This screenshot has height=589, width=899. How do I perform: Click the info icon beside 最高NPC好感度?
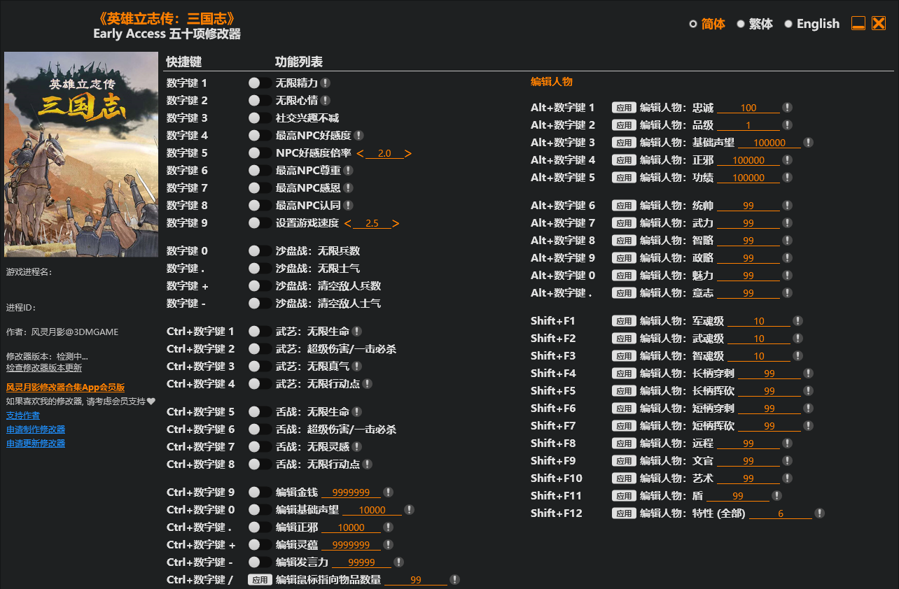pyautogui.click(x=358, y=136)
